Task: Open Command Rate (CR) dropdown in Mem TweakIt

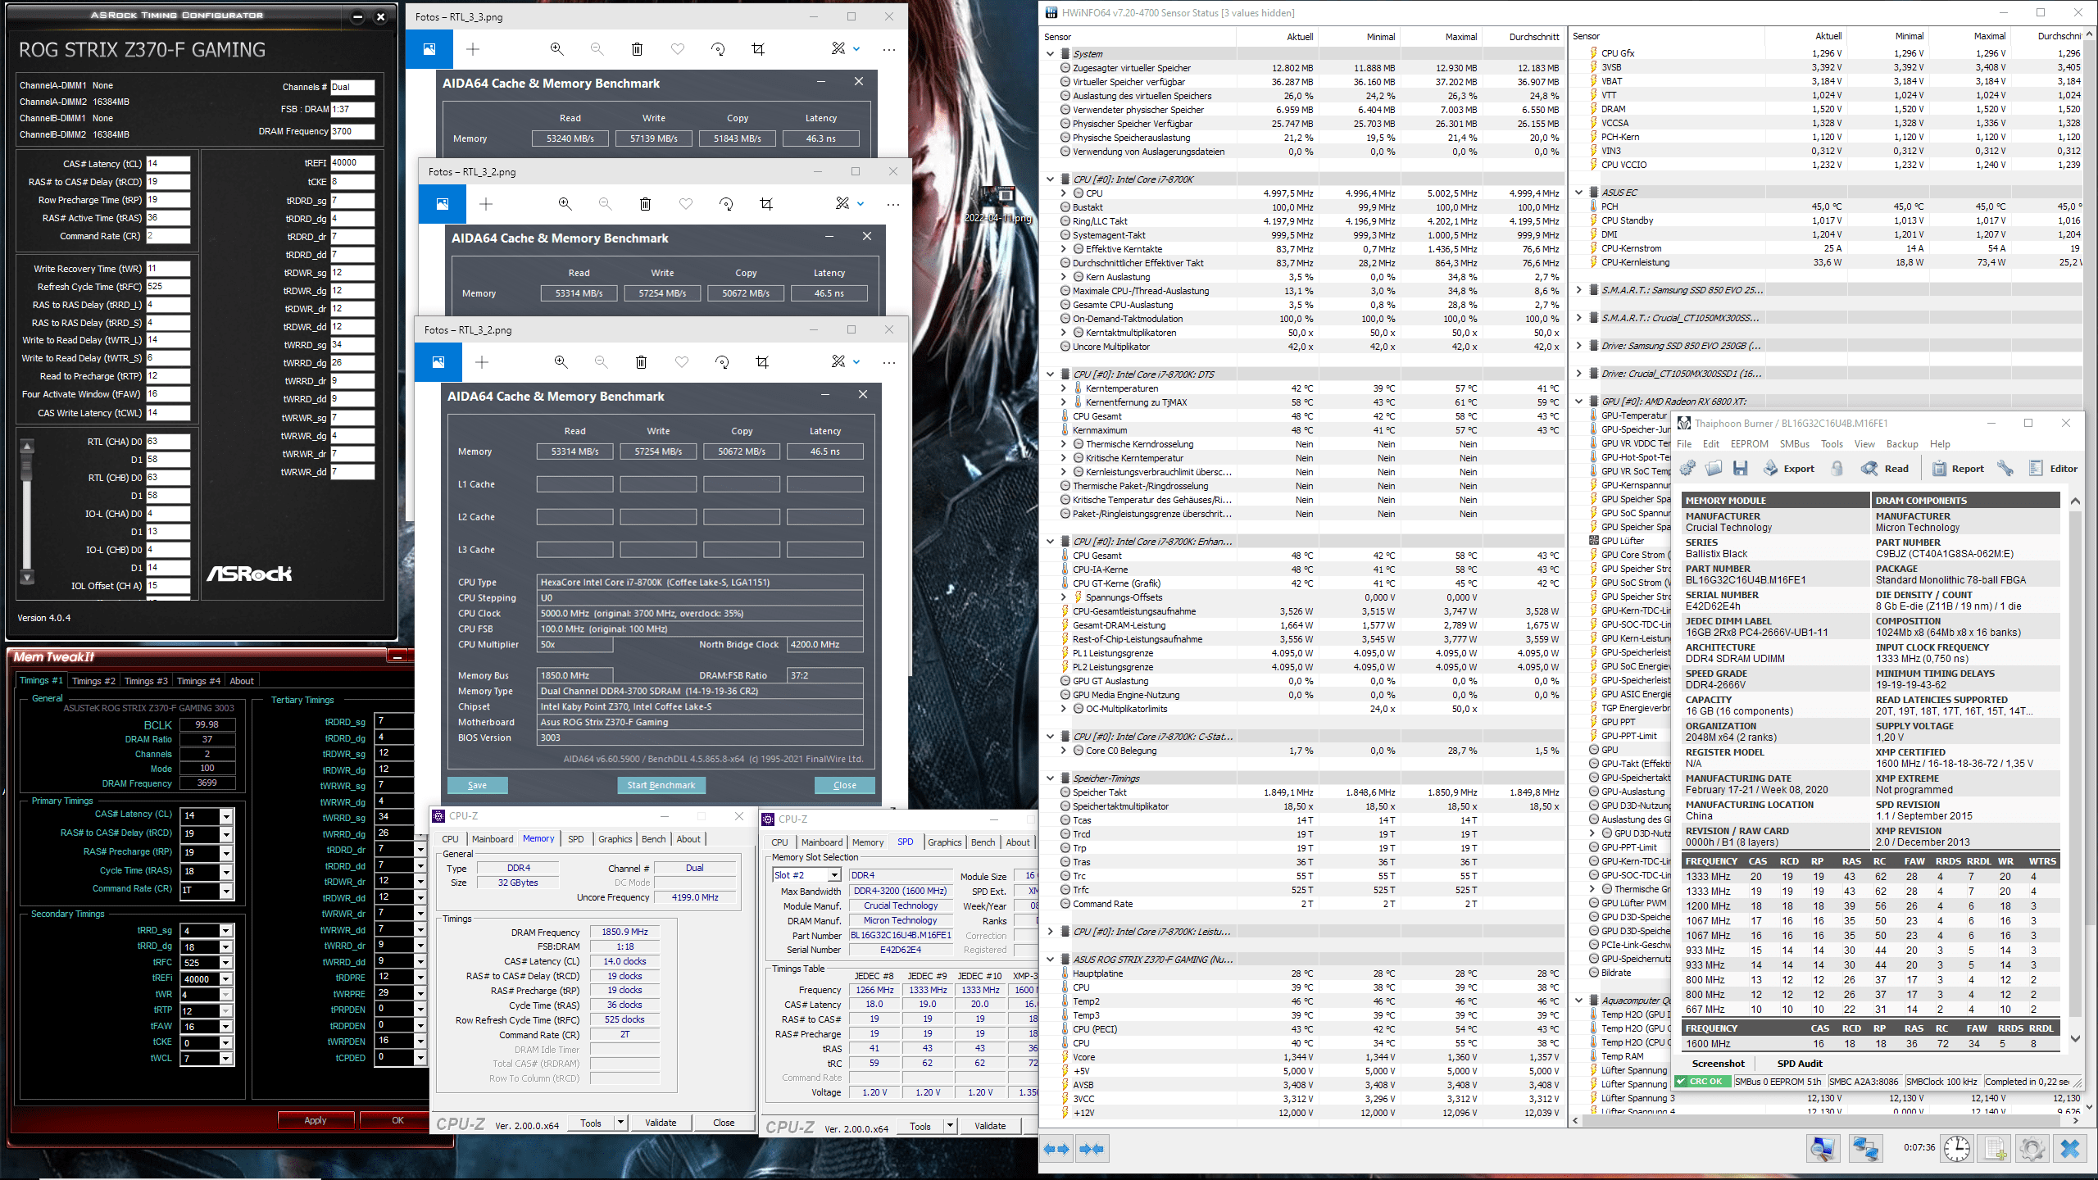Action: click(x=226, y=891)
